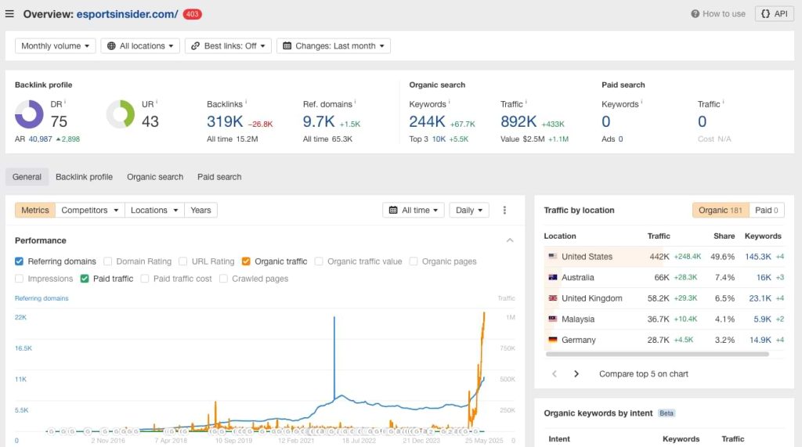Open the Best links: Off dropdown
Image resolution: width=802 pixels, height=447 pixels.
pos(228,46)
